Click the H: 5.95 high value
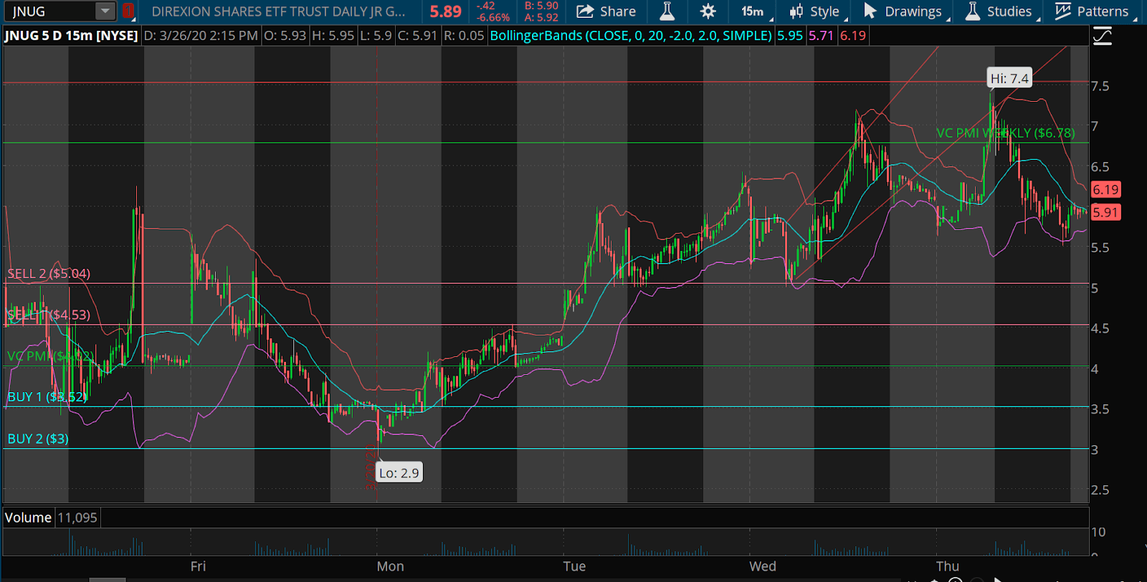The height and width of the screenshot is (582, 1147). point(333,36)
